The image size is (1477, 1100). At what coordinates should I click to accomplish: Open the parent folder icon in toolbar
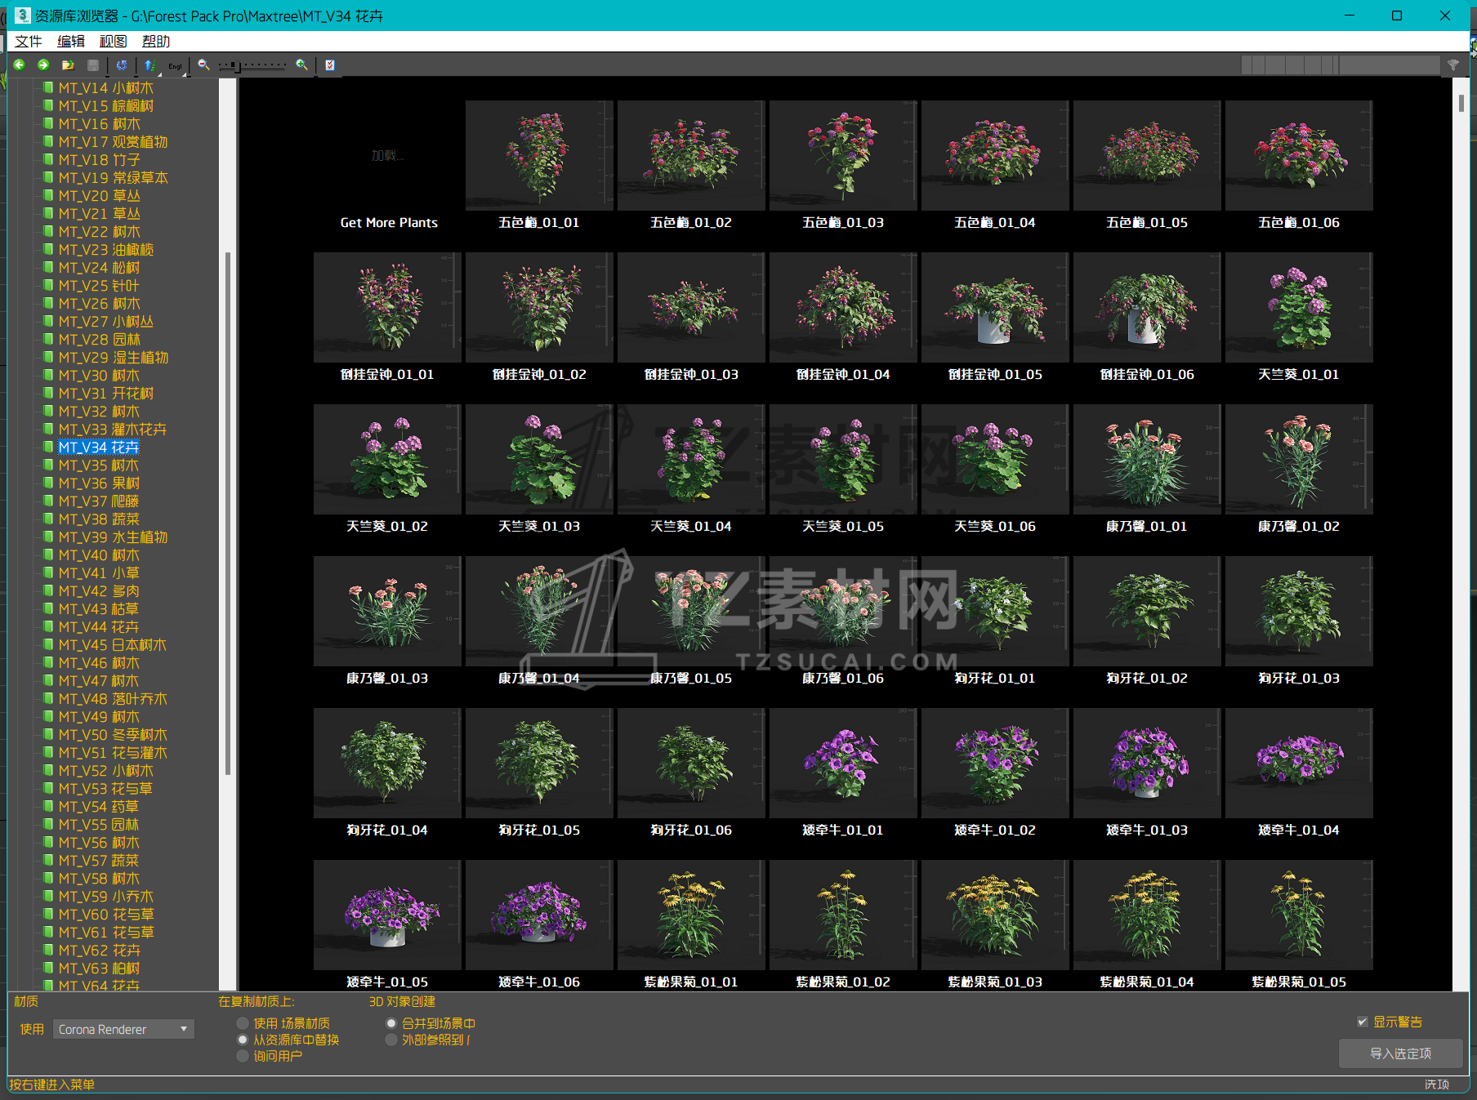pyautogui.click(x=68, y=65)
